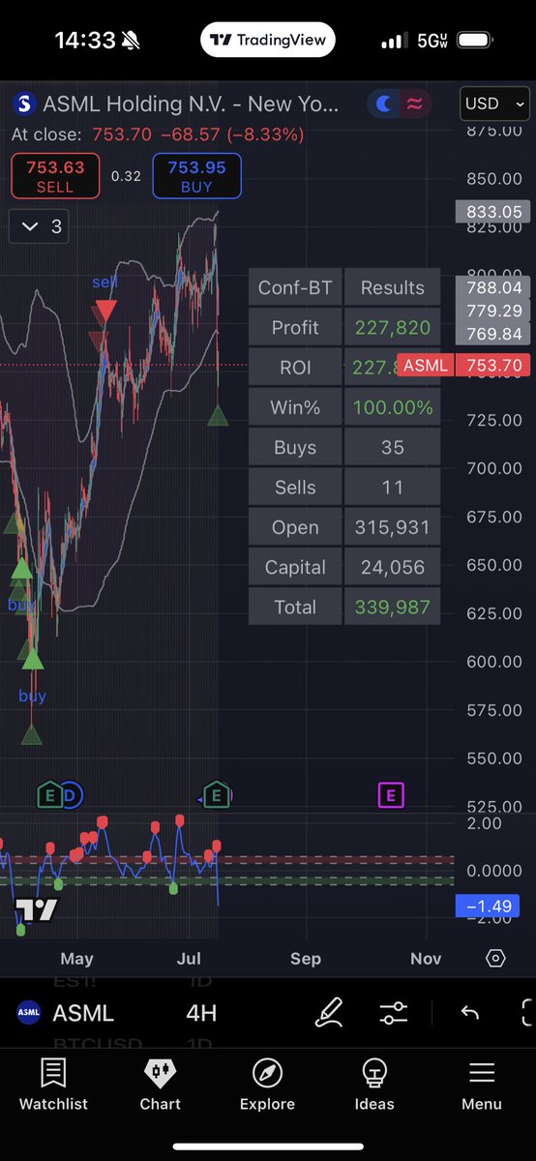The height and width of the screenshot is (1161, 536).
Task: Tap the Capital value 24,056 cell
Action: tap(392, 567)
